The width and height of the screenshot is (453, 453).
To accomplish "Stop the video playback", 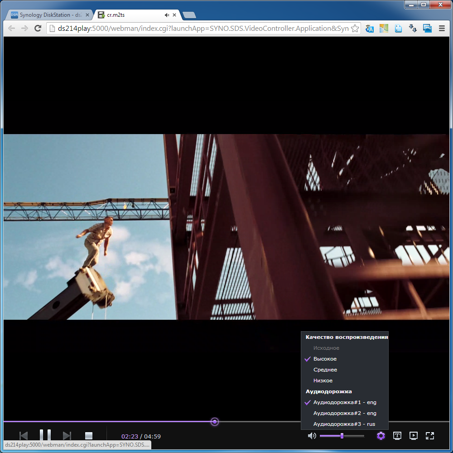I will point(89,435).
